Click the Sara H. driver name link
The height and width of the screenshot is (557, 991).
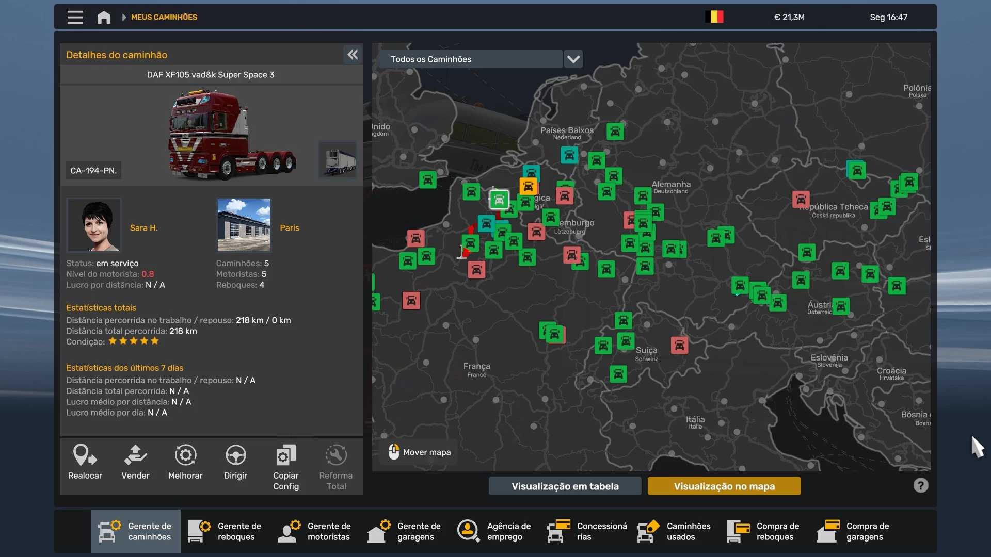[143, 227]
